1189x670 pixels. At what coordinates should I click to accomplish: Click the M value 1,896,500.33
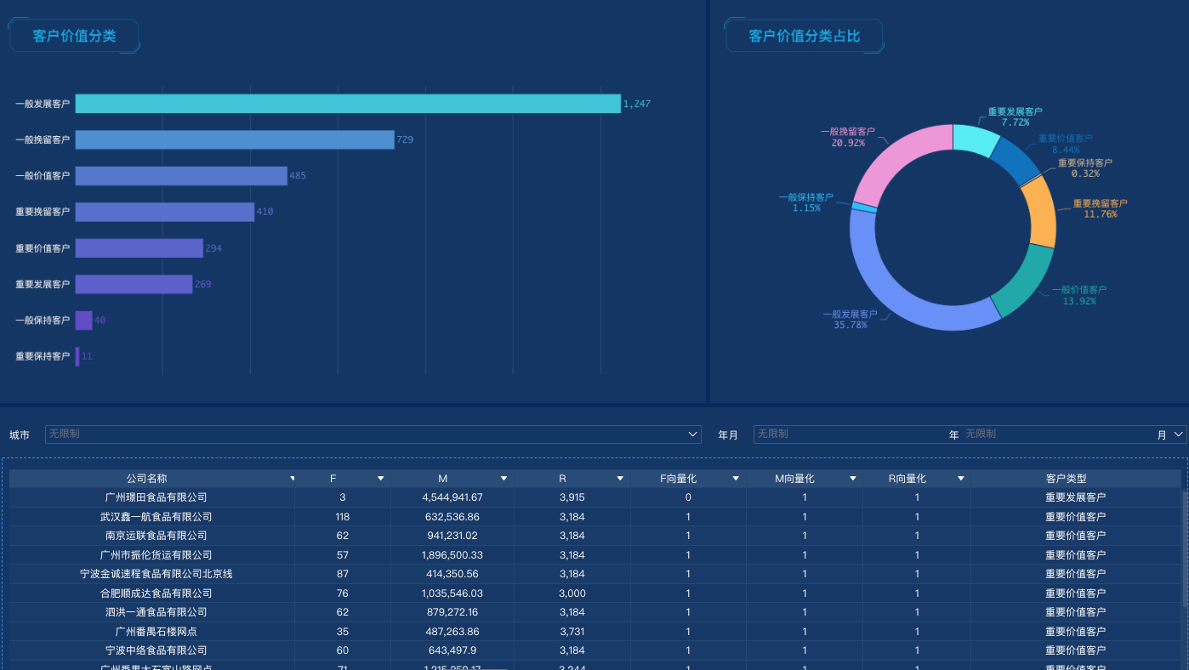[452, 555]
